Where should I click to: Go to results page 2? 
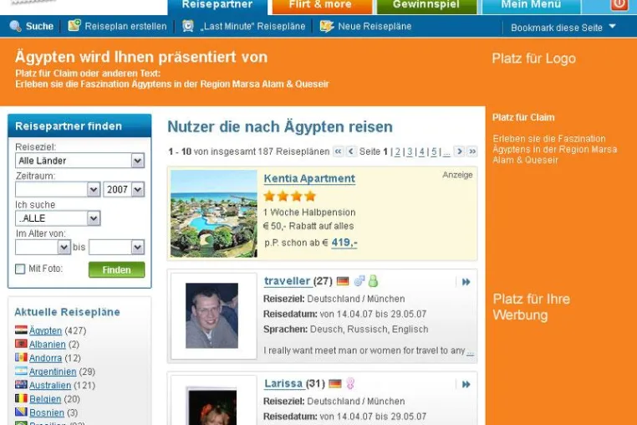[398, 151]
